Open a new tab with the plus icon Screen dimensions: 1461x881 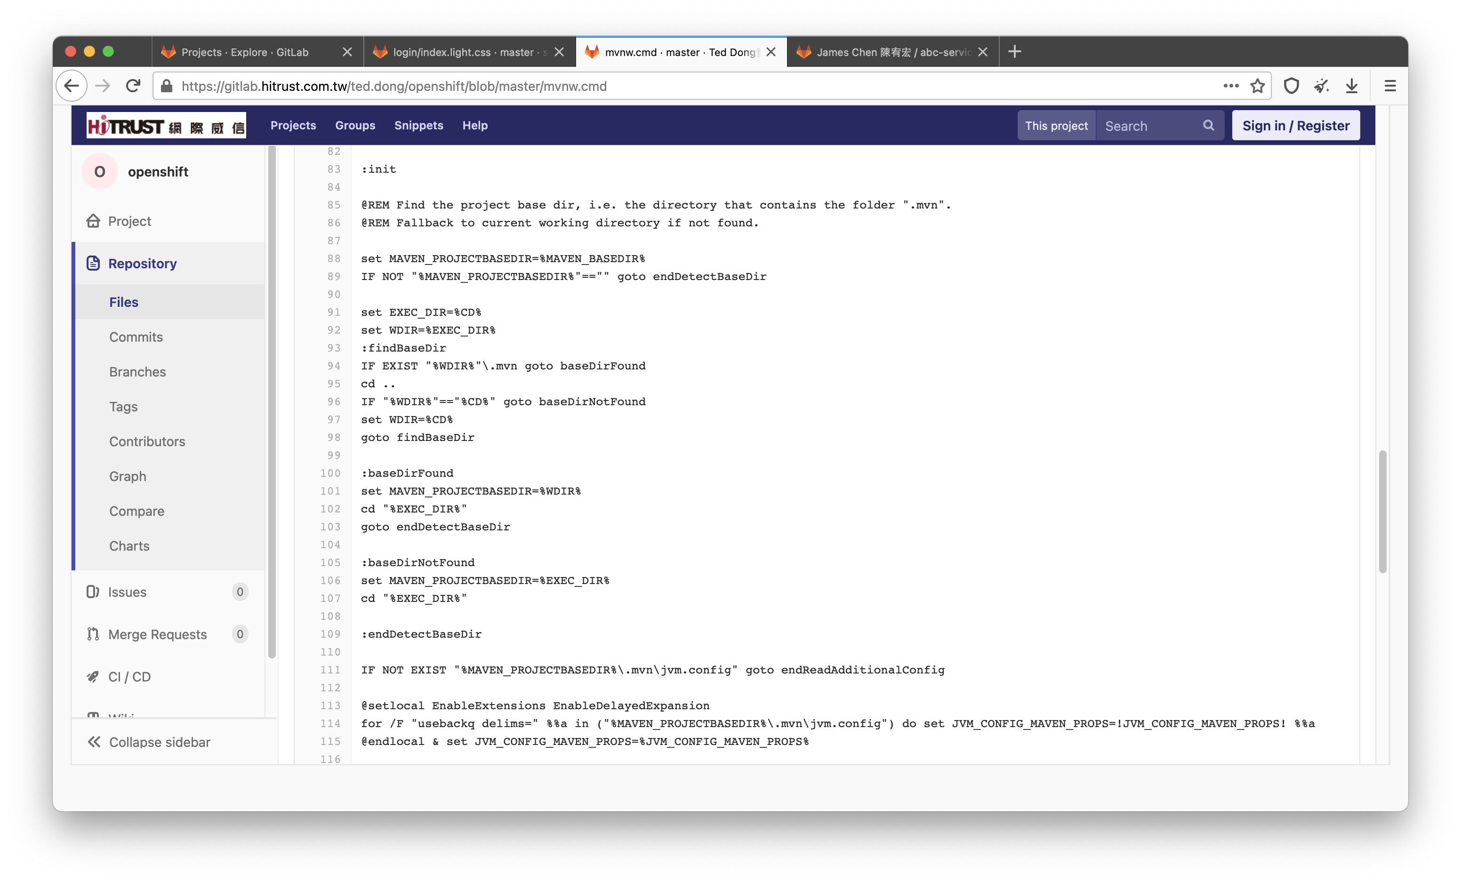pyautogui.click(x=1014, y=52)
